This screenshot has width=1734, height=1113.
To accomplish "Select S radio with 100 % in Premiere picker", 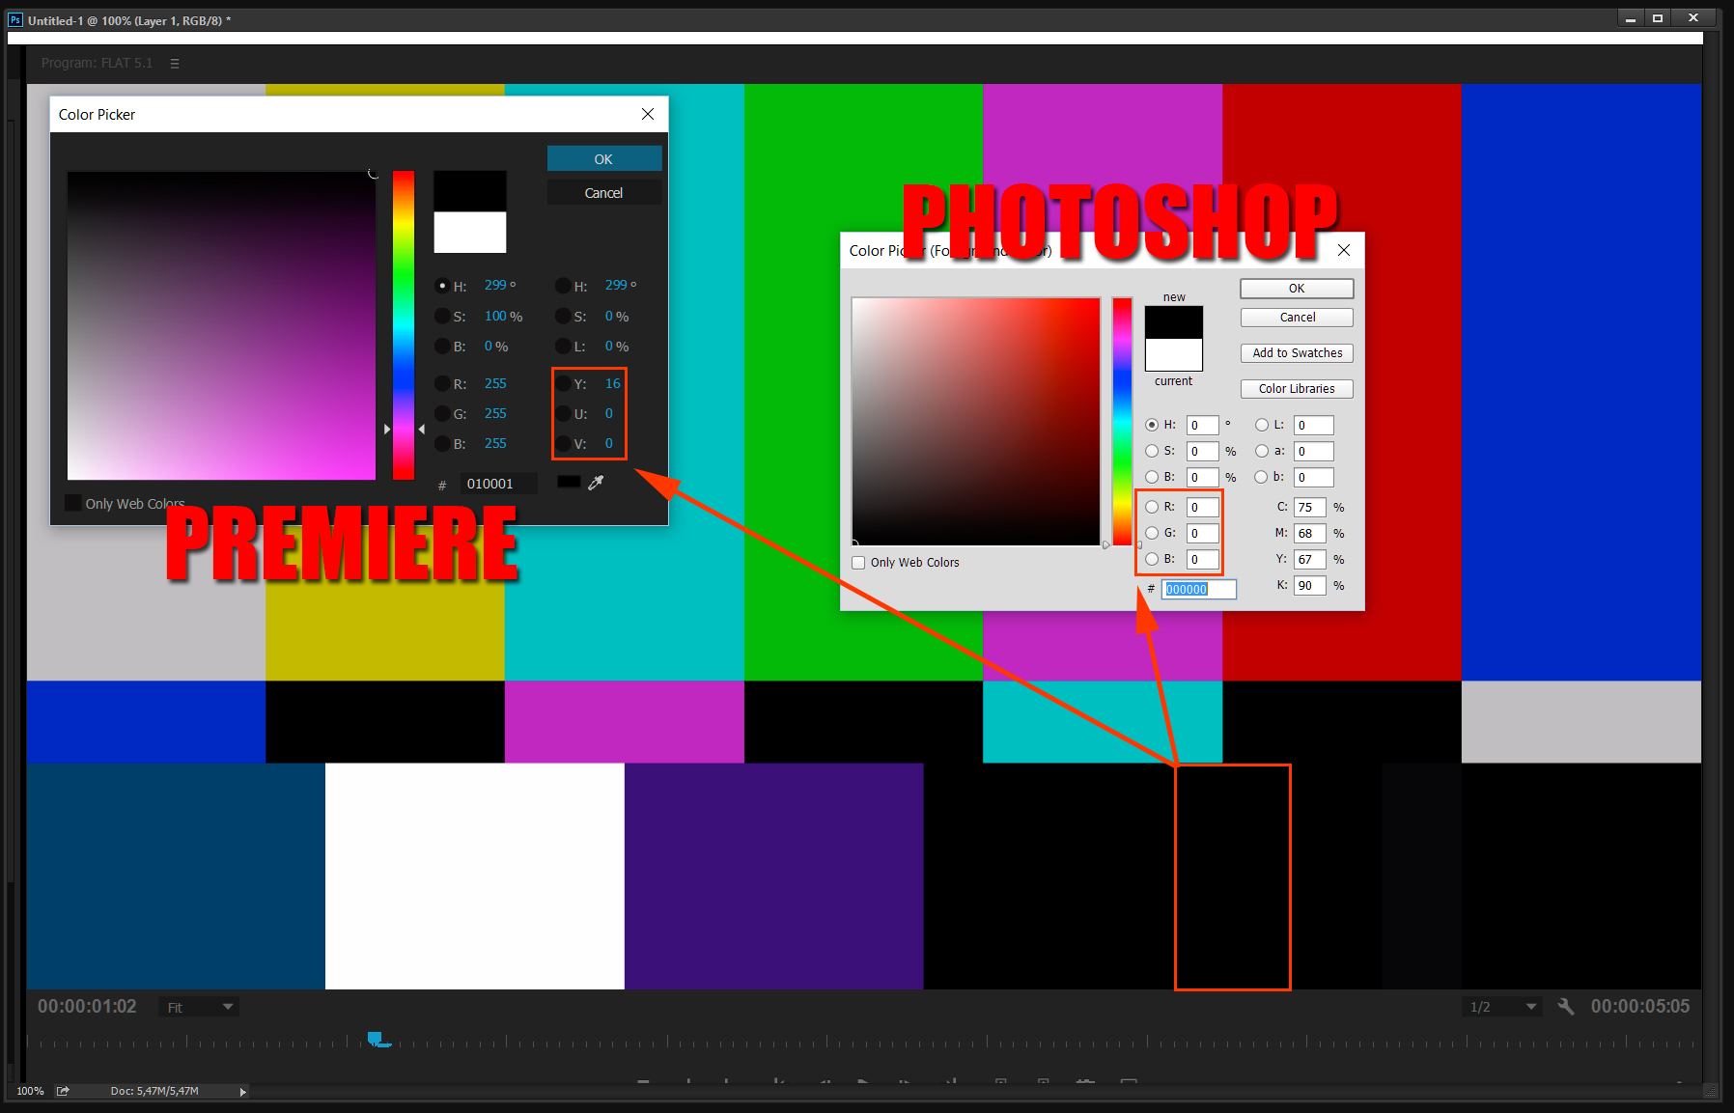I will (x=442, y=316).
